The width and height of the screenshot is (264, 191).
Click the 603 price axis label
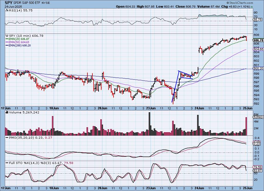[x=256, y=56]
